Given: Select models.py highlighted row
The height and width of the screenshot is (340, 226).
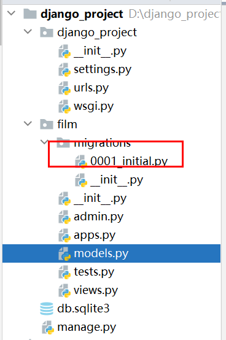Looking at the screenshot, I should tap(112, 253).
